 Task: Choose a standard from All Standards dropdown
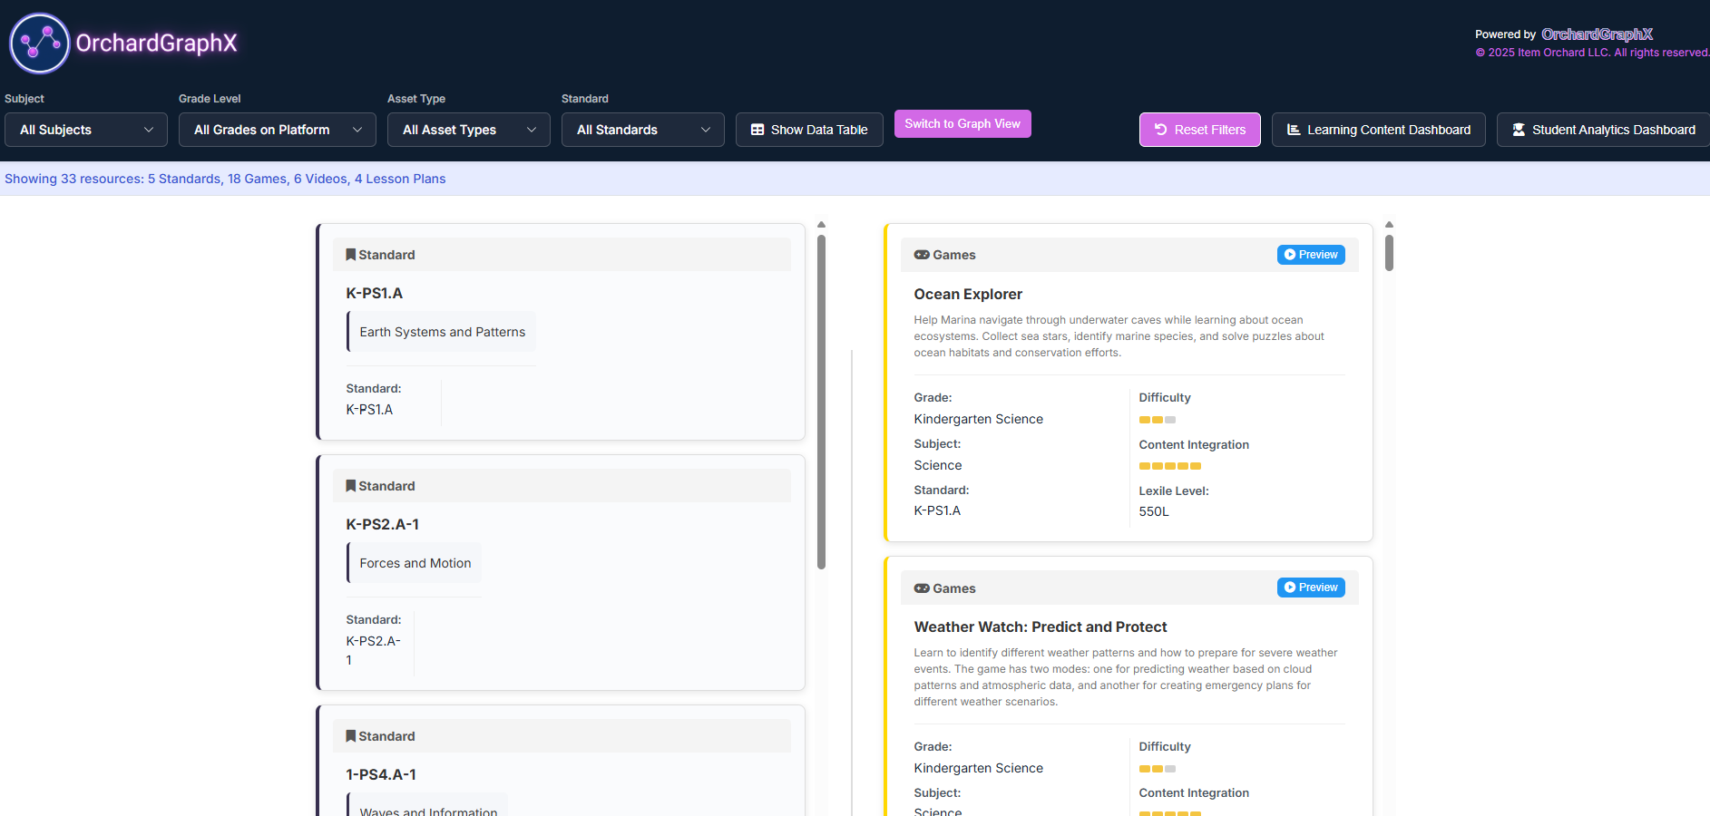pyautogui.click(x=642, y=130)
